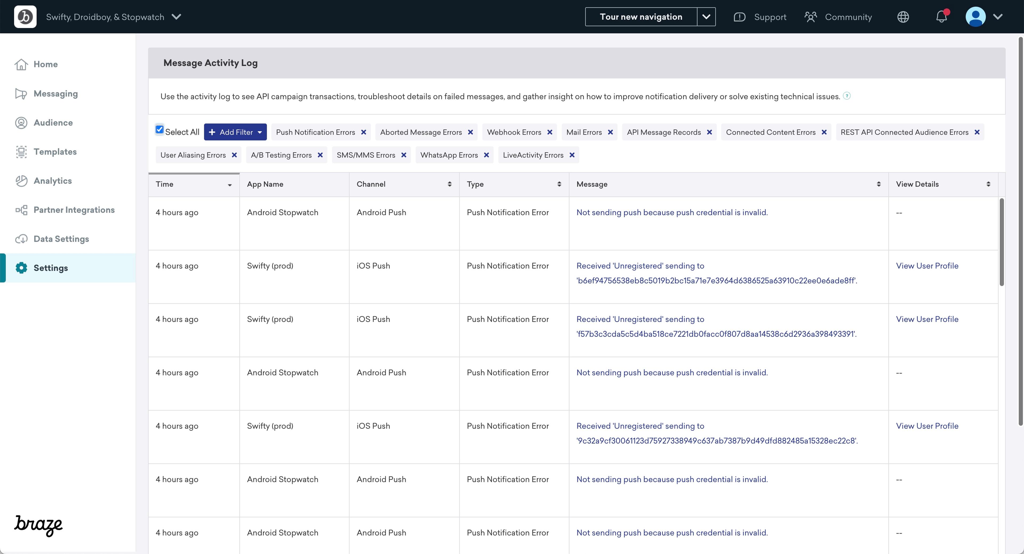Open the Messaging section icon
The width and height of the screenshot is (1024, 554).
click(21, 93)
